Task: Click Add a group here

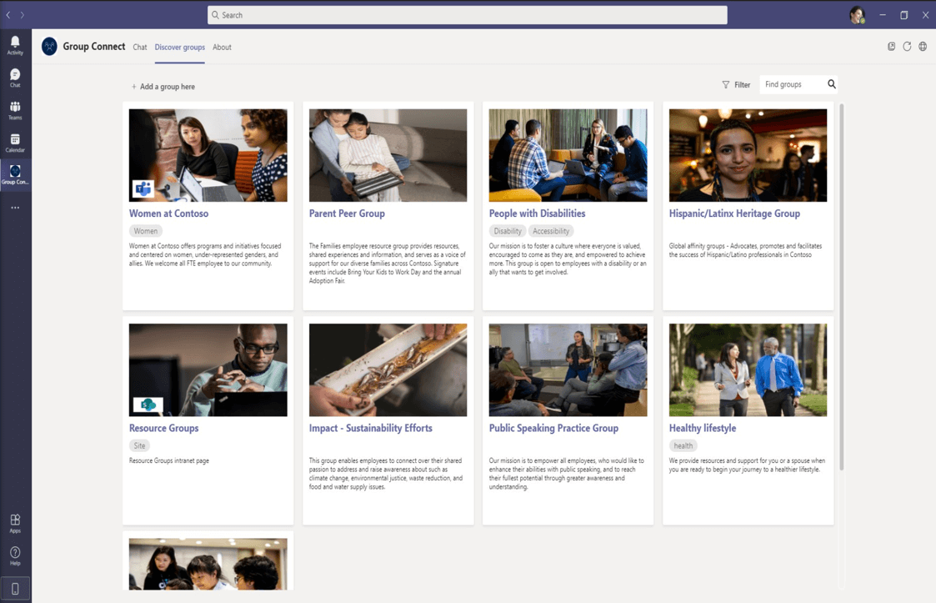Action: click(x=163, y=87)
